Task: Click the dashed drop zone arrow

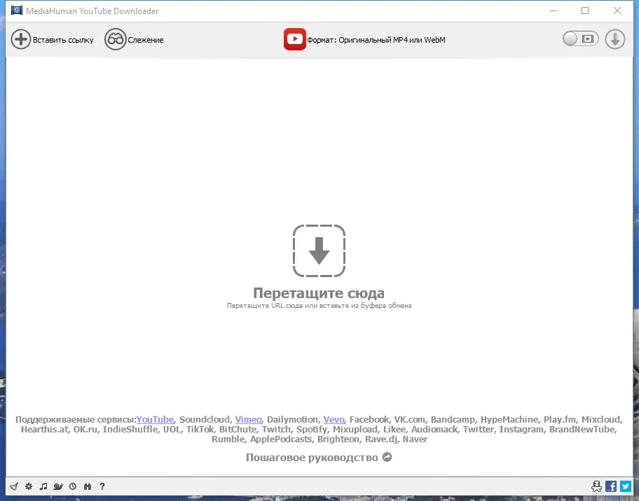Action: tap(319, 250)
